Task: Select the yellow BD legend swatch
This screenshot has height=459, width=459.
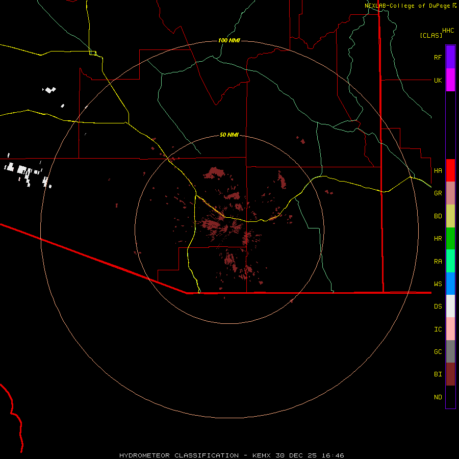Action: coord(450,216)
